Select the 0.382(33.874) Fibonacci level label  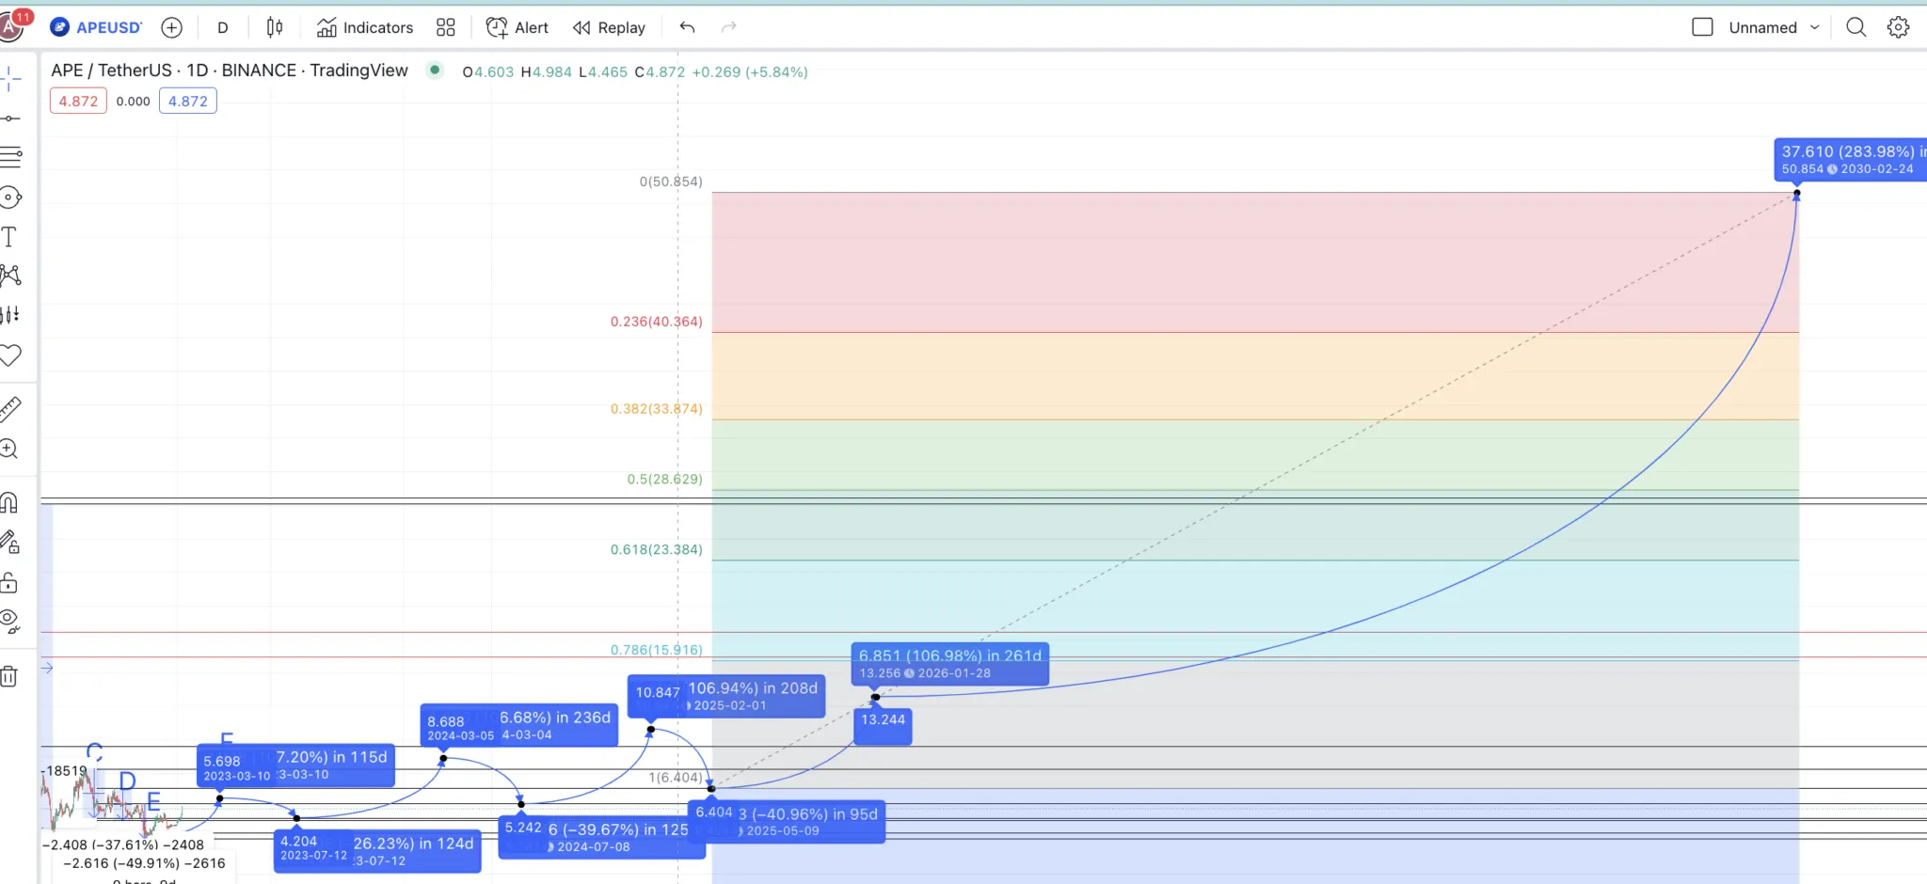pyautogui.click(x=656, y=409)
